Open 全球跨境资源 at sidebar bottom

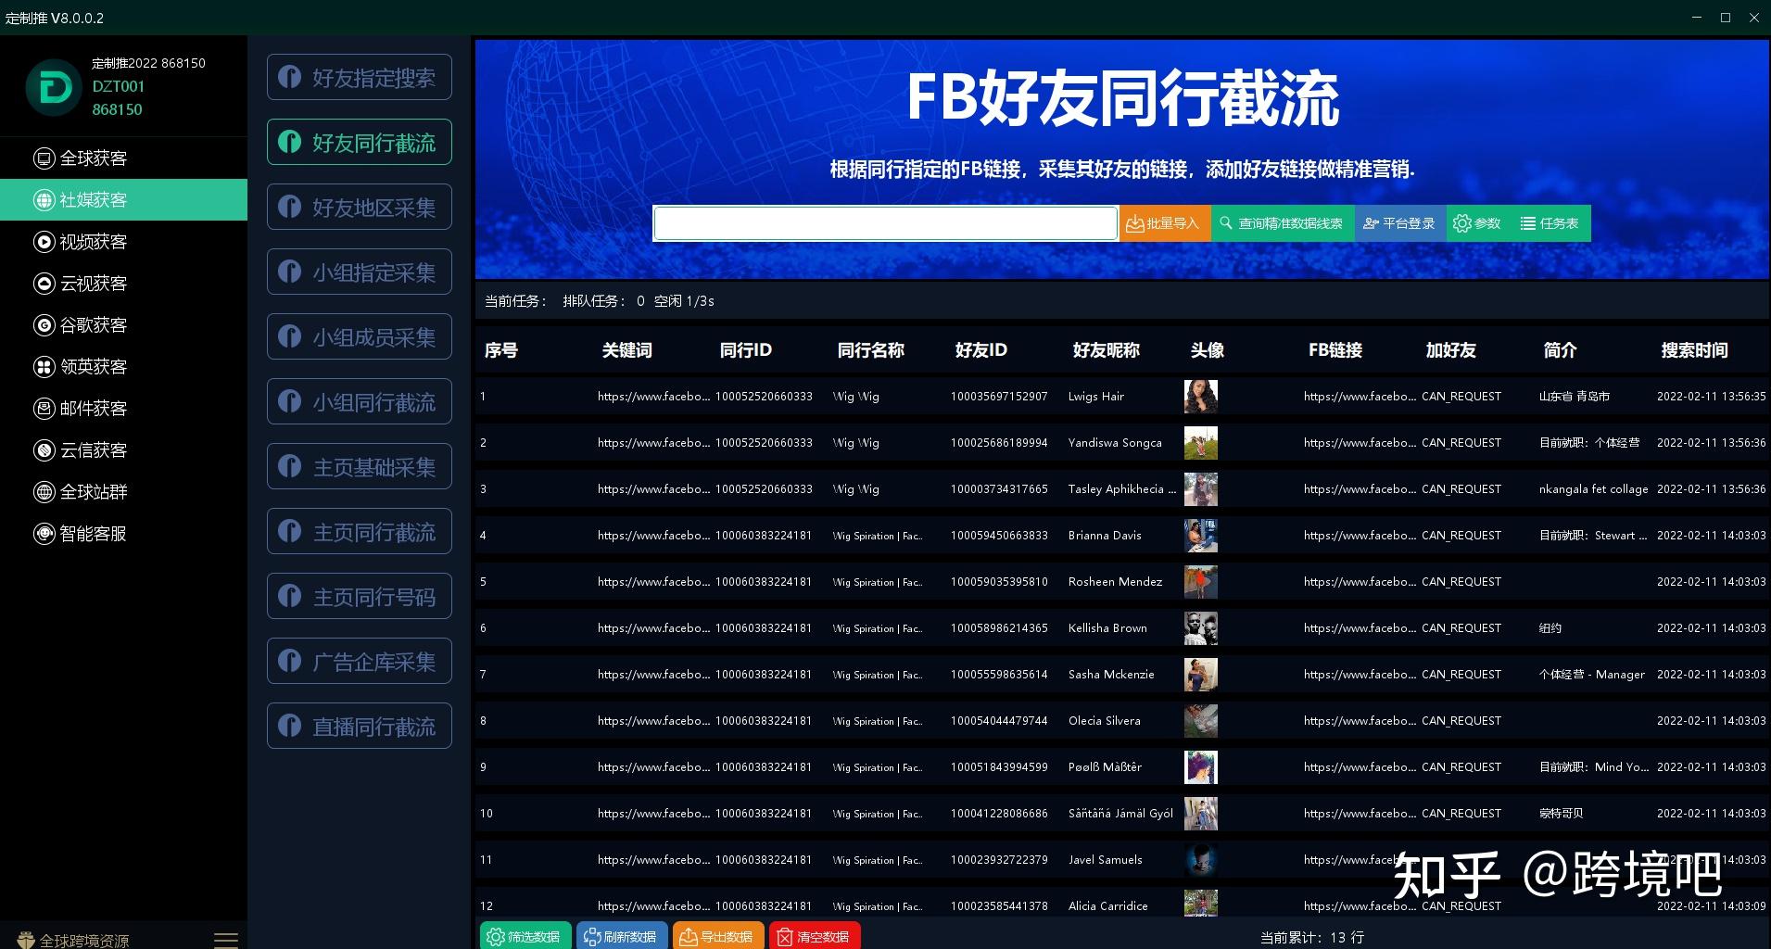tap(73, 941)
